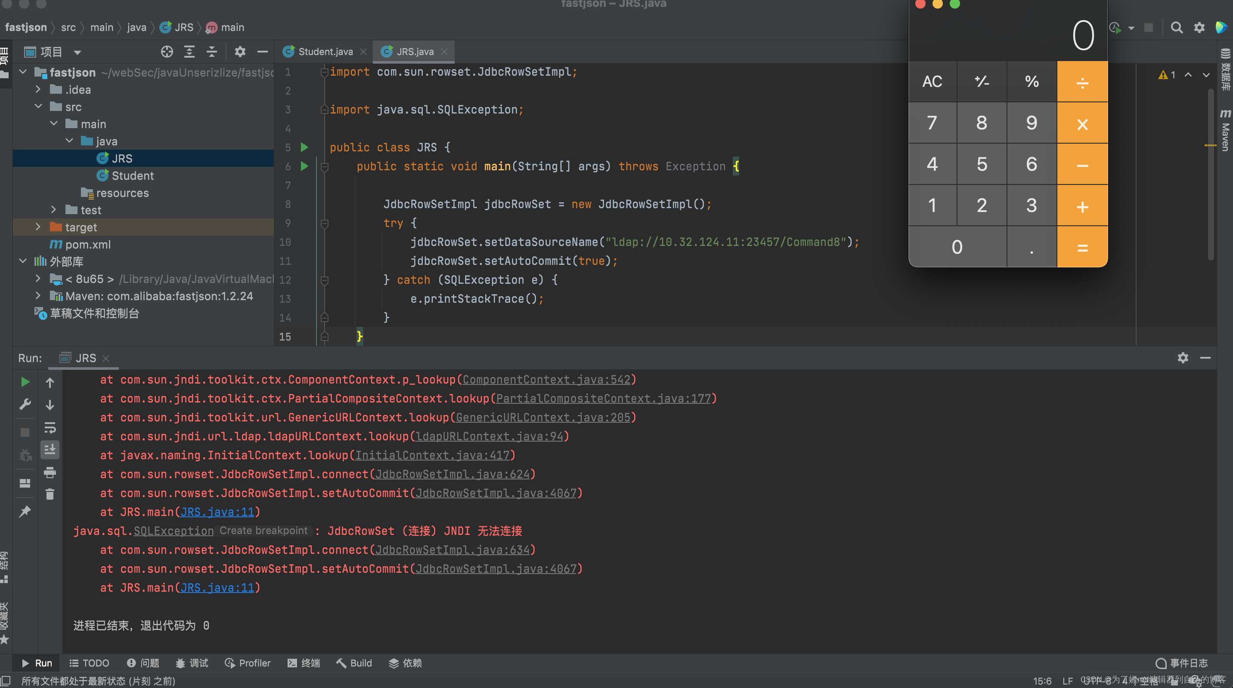Screen dimensions: 1233x688
Task: Open Run panel settings gear
Action: click(x=1183, y=358)
